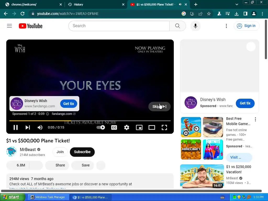The width and height of the screenshot is (268, 201).
Task: Open fandango.com link under the ad
Action: coord(63,114)
